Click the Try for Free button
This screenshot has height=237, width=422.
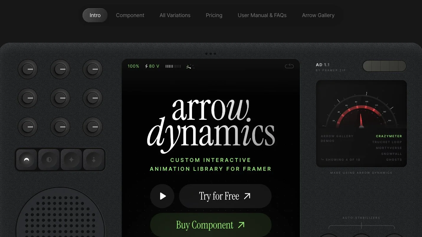(x=225, y=196)
